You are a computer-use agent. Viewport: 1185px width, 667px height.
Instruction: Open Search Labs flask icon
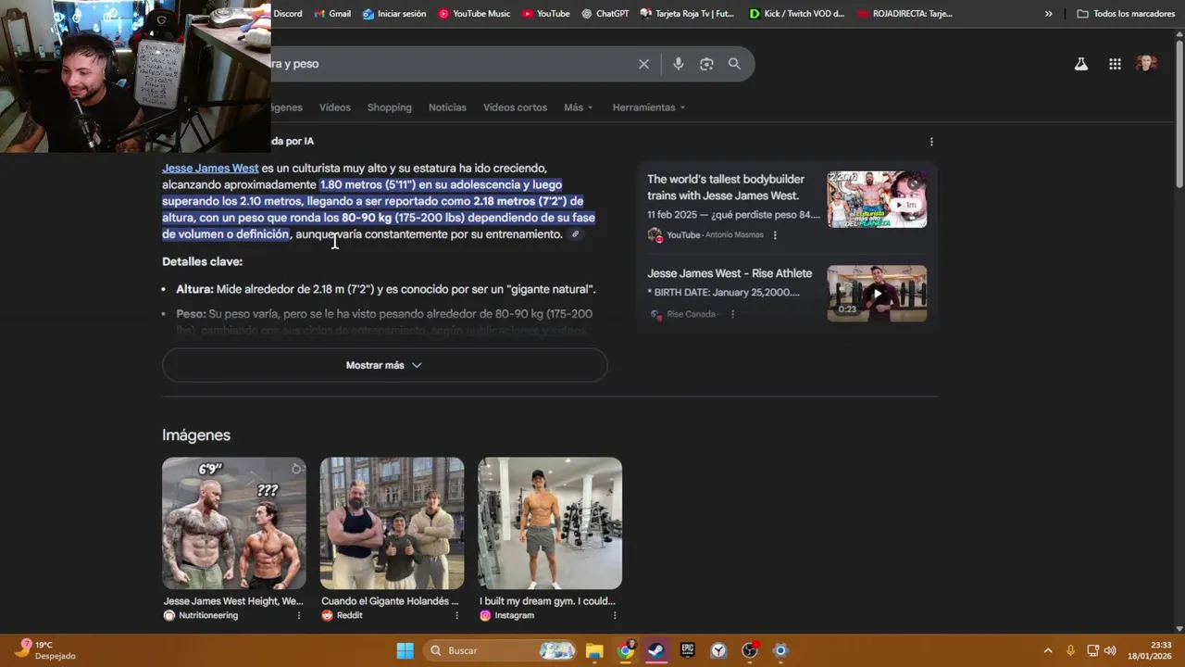tap(1080, 64)
